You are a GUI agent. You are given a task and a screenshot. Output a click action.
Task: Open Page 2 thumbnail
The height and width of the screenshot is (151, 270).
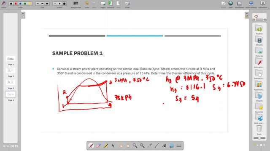pos(11,70)
